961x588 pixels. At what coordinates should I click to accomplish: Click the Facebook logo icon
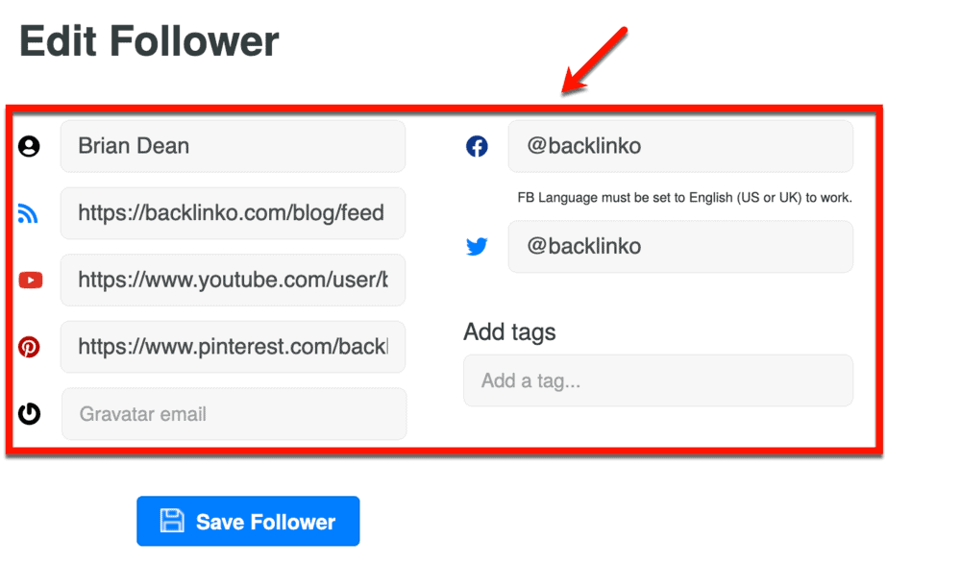click(x=477, y=147)
